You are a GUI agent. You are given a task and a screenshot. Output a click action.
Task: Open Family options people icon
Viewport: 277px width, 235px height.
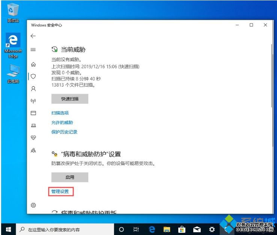coord(33,150)
